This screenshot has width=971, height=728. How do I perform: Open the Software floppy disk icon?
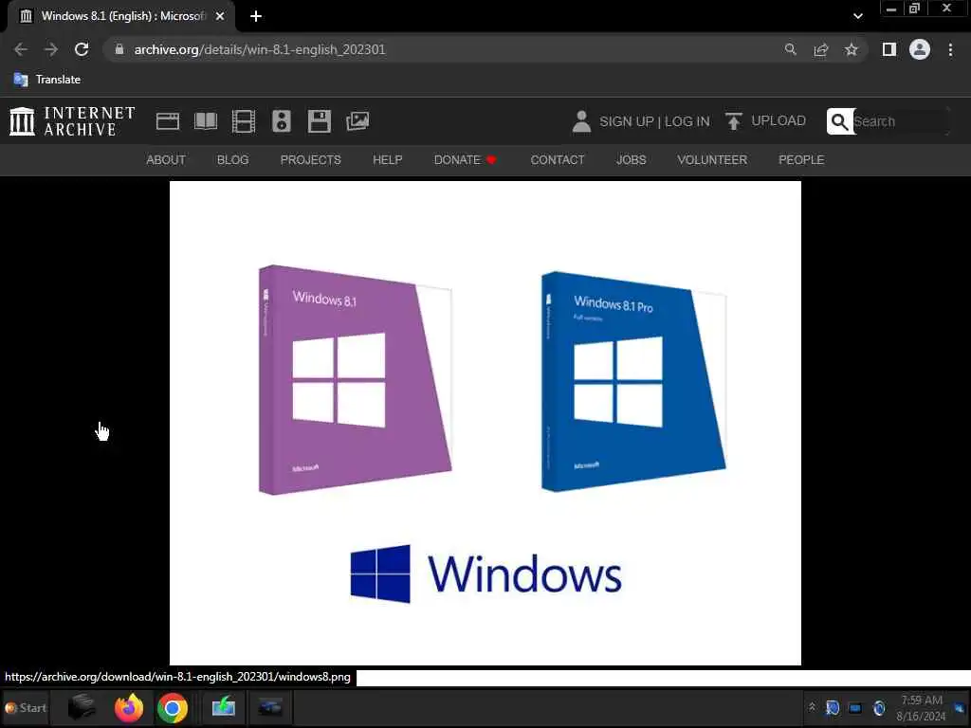pyautogui.click(x=320, y=121)
